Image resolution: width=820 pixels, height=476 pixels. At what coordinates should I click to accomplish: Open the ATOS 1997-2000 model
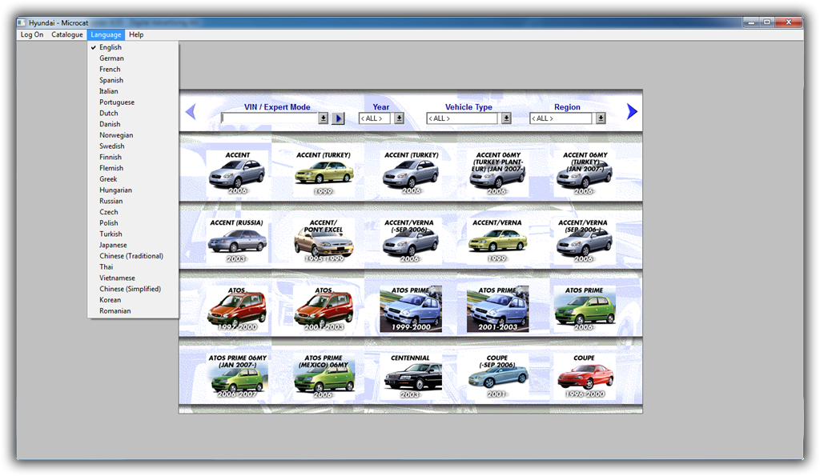coord(237,309)
